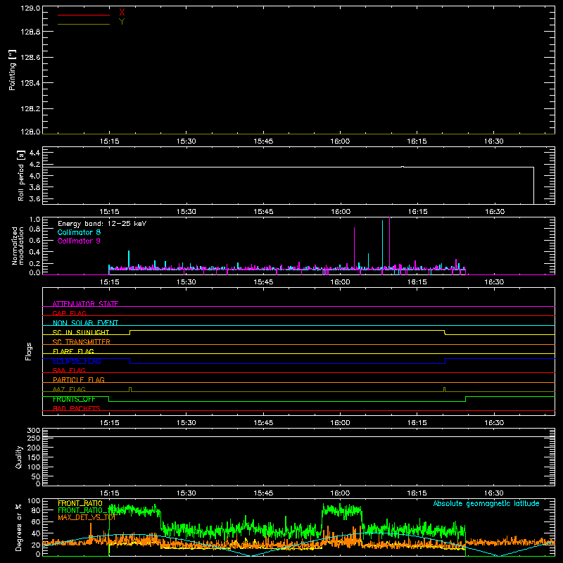Click the 128.2 Pointing axis tick label

click(x=30, y=108)
